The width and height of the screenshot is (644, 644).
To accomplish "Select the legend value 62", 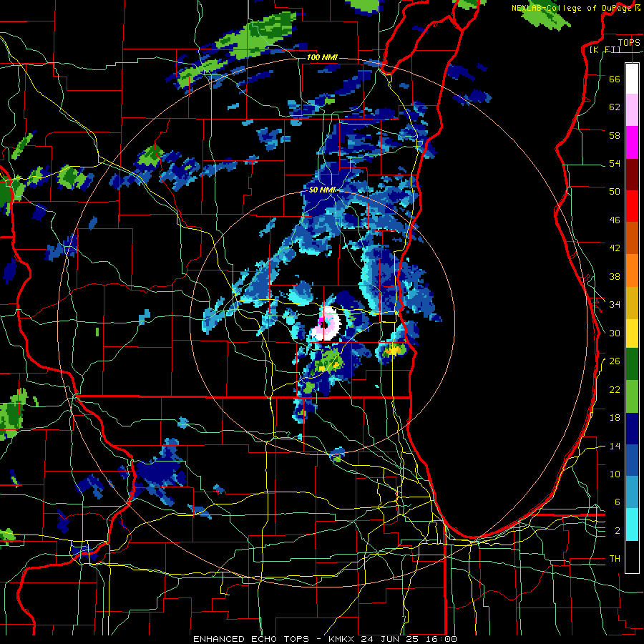I will pyautogui.click(x=615, y=107).
